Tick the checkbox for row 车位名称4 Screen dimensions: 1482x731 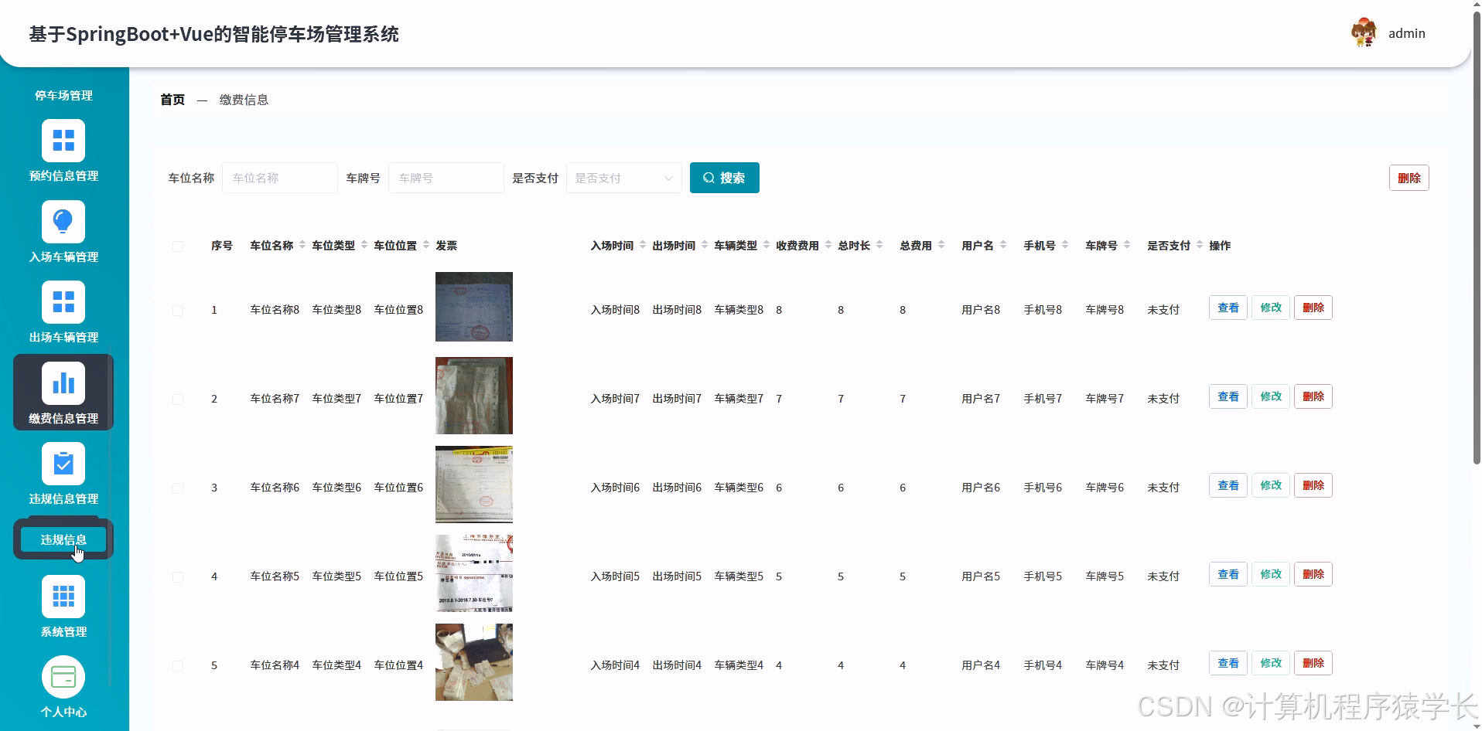click(x=178, y=665)
